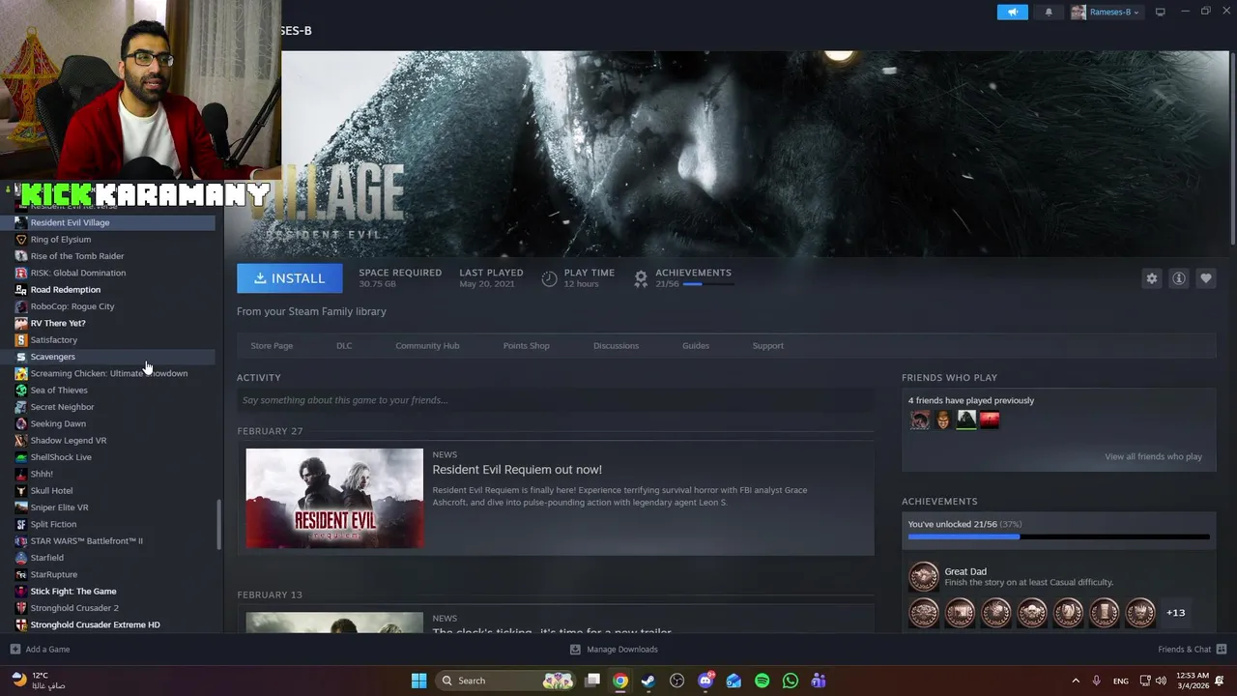Click the library list scrollbar
This screenshot has width=1237, height=696.
[x=218, y=524]
